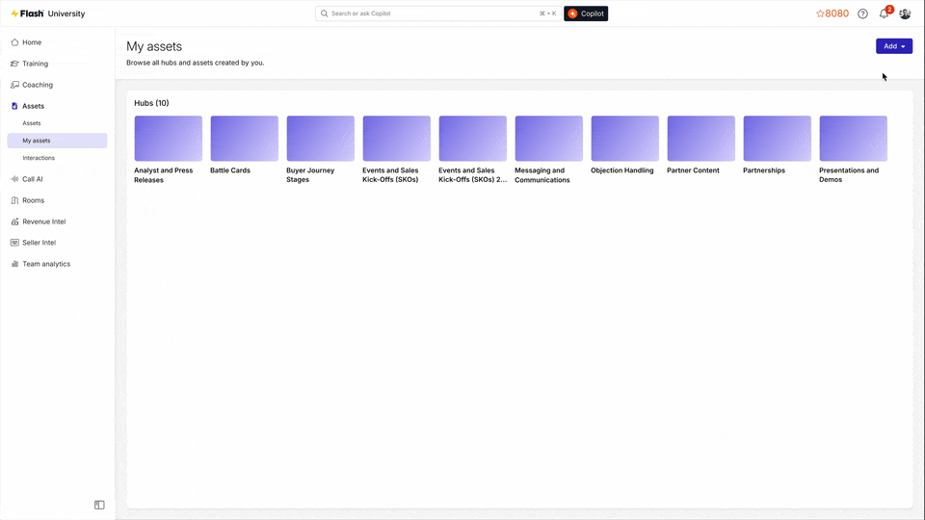Select My assets in the sidebar

(x=57, y=141)
